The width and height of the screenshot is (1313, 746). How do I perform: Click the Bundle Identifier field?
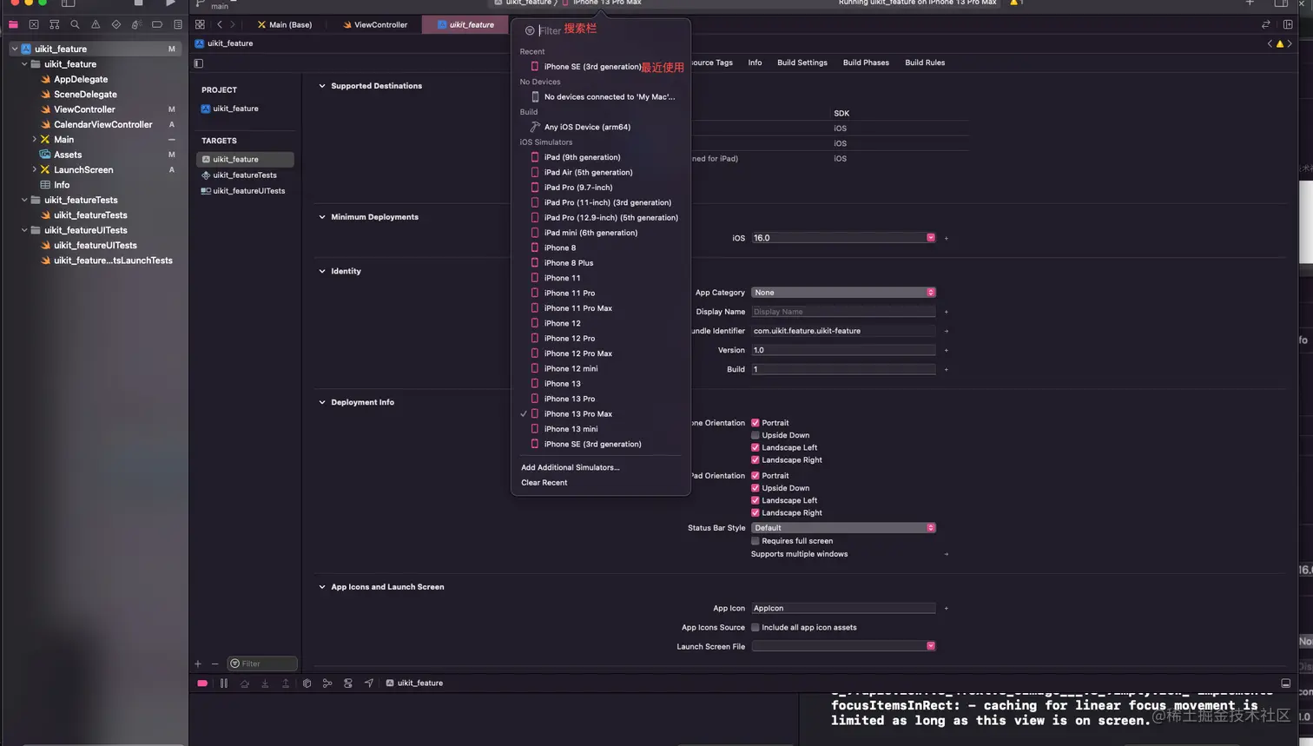[x=843, y=331]
